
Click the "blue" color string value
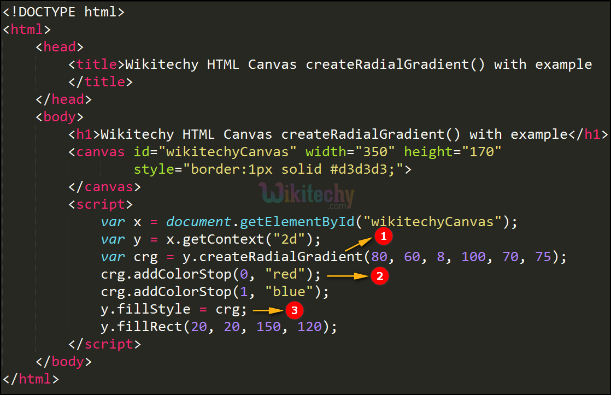(289, 292)
